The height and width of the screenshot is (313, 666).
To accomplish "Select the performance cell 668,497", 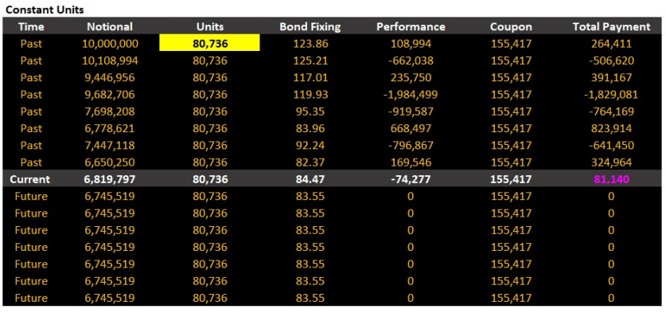I will click(411, 128).
